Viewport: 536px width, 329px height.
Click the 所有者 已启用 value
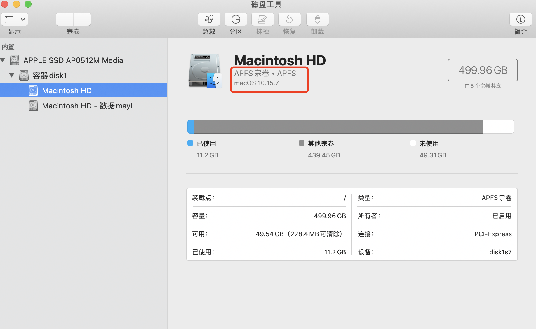click(502, 216)
